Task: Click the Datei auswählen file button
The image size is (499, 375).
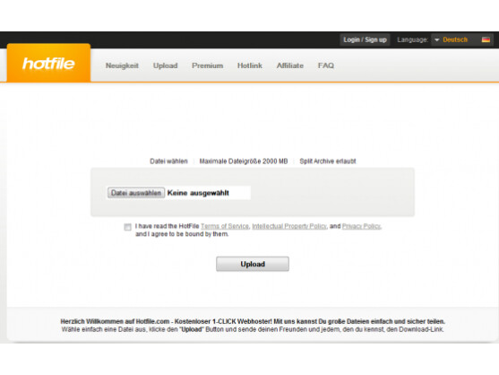Action: coord(136,193)
